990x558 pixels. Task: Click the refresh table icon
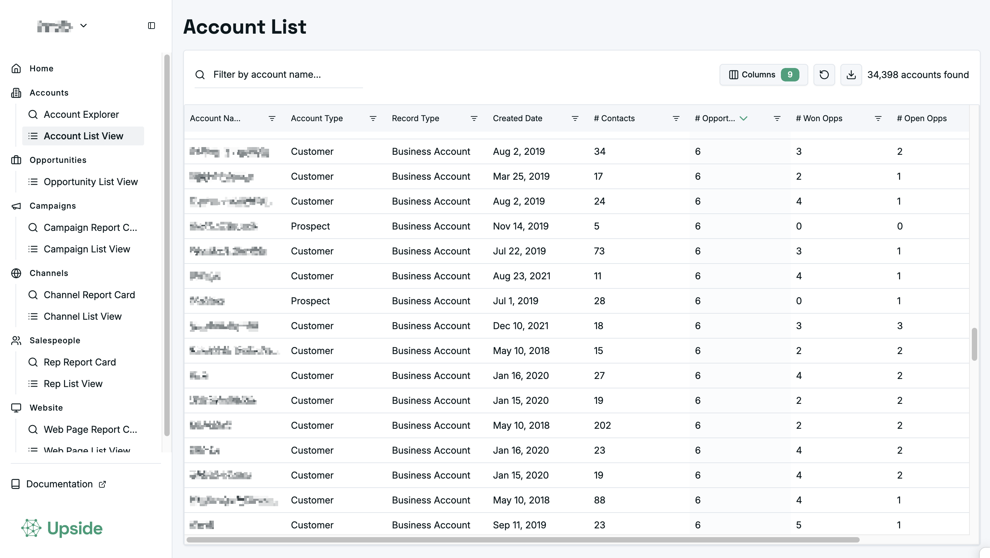pyautogui.click(x=824, y=74)
